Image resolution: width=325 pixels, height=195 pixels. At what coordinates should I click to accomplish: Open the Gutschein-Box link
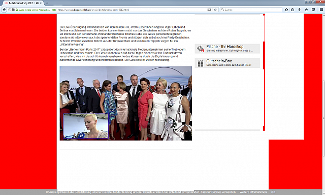227,63
